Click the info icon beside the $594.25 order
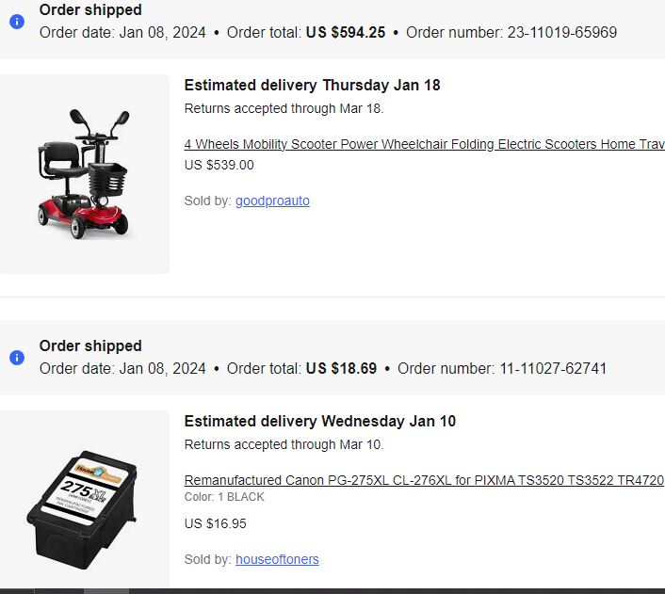The height and width of the screenshot is (594, 665). tap(17, 22)
